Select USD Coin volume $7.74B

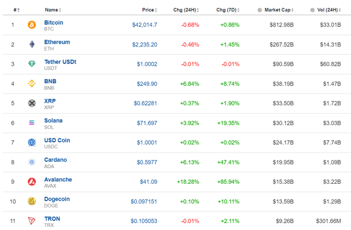(332, 142)
